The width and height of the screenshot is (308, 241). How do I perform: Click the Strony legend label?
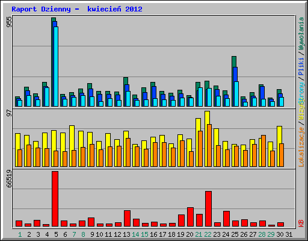coord(301,93)
